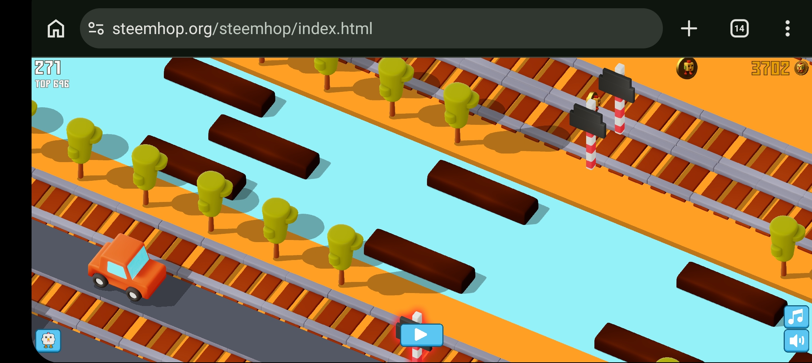The image size is (812, 363).
Task: Open site settings icon in address bar
Action: [x=96, y=28]
